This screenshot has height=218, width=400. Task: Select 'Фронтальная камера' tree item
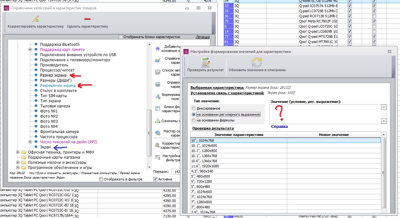tap(59, 132)
